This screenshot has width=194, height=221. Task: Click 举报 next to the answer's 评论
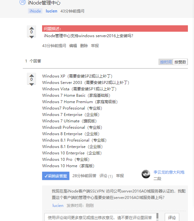pos(120,176)
